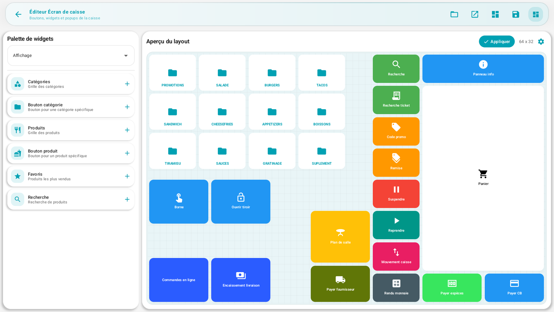
Task: Click the save diskette icon
Action: pos(516,14)
